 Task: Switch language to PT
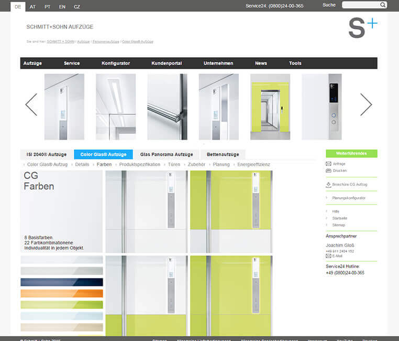pyautogui.click(x=47, y=7)
